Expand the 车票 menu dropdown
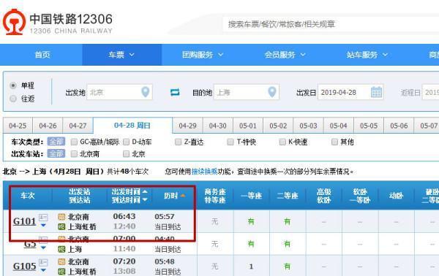 click(132, 55)
